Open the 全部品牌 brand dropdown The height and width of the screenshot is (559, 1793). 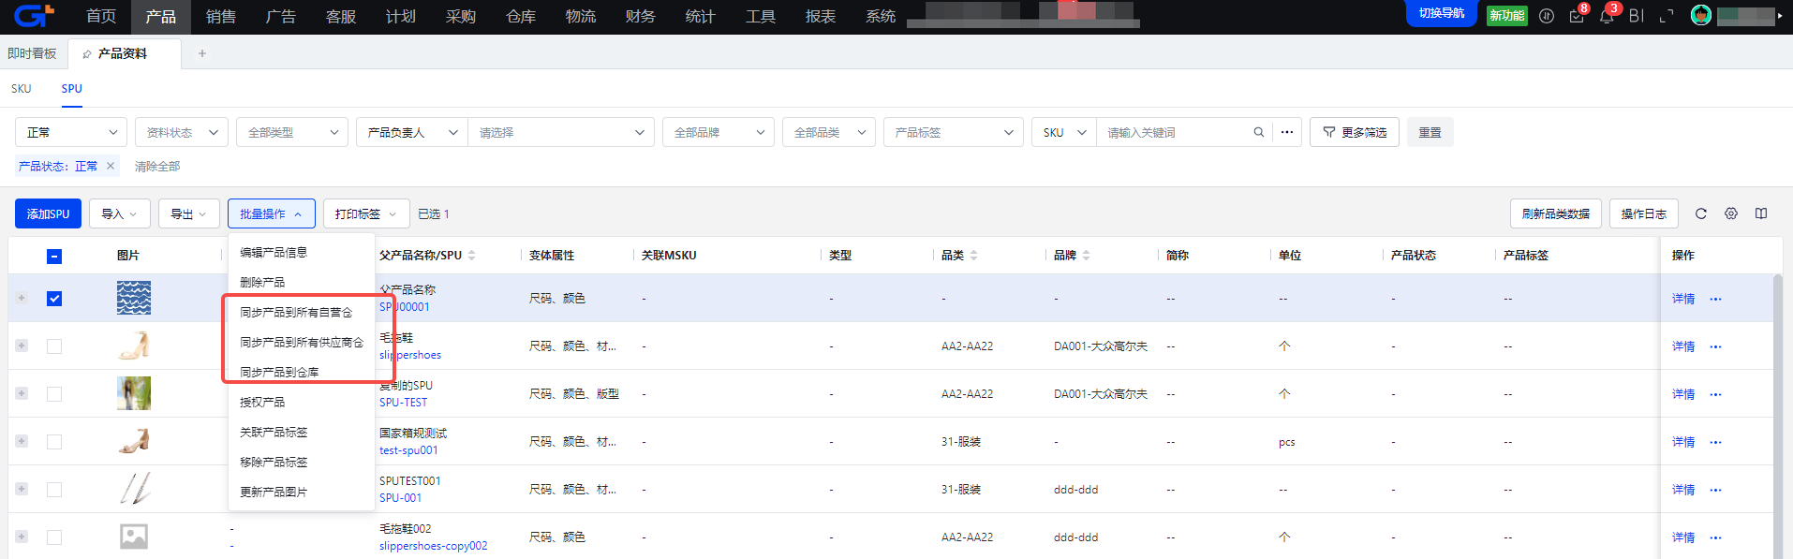point(718,133)
